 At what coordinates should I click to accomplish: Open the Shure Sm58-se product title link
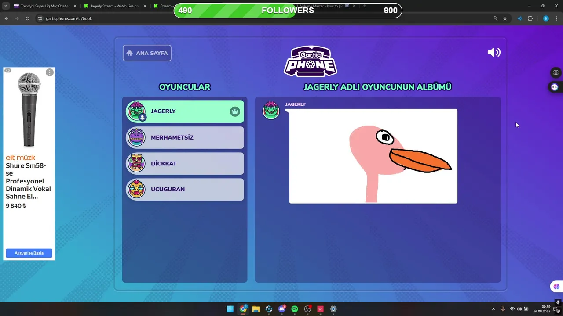point(28,181)
